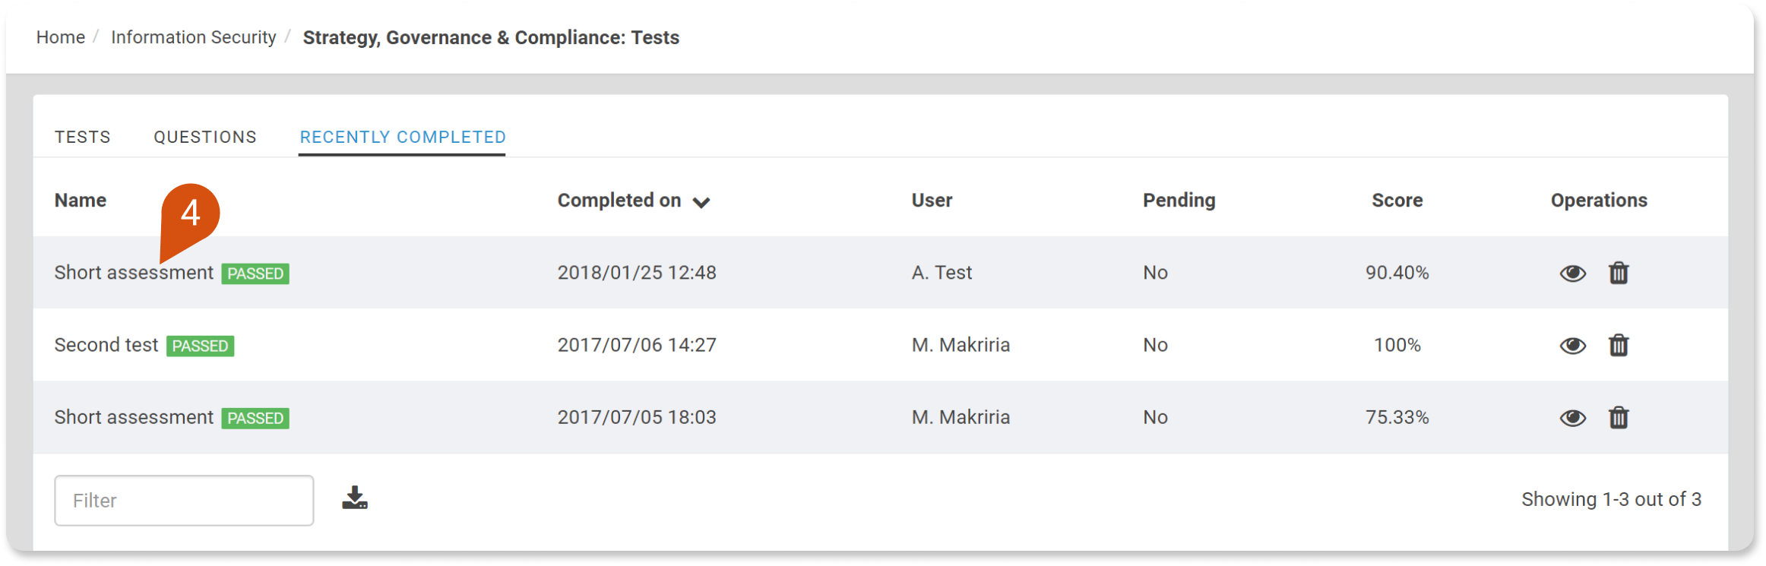View the 75.33% Short assessment result
The height and width of the screenshot is (566, 1766).
(x=1572, y=418)
